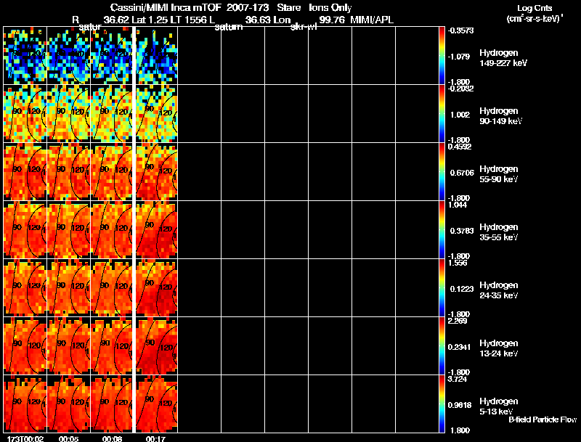Click the 00:05 time marker
581x442 pixels.
point(69,438)
